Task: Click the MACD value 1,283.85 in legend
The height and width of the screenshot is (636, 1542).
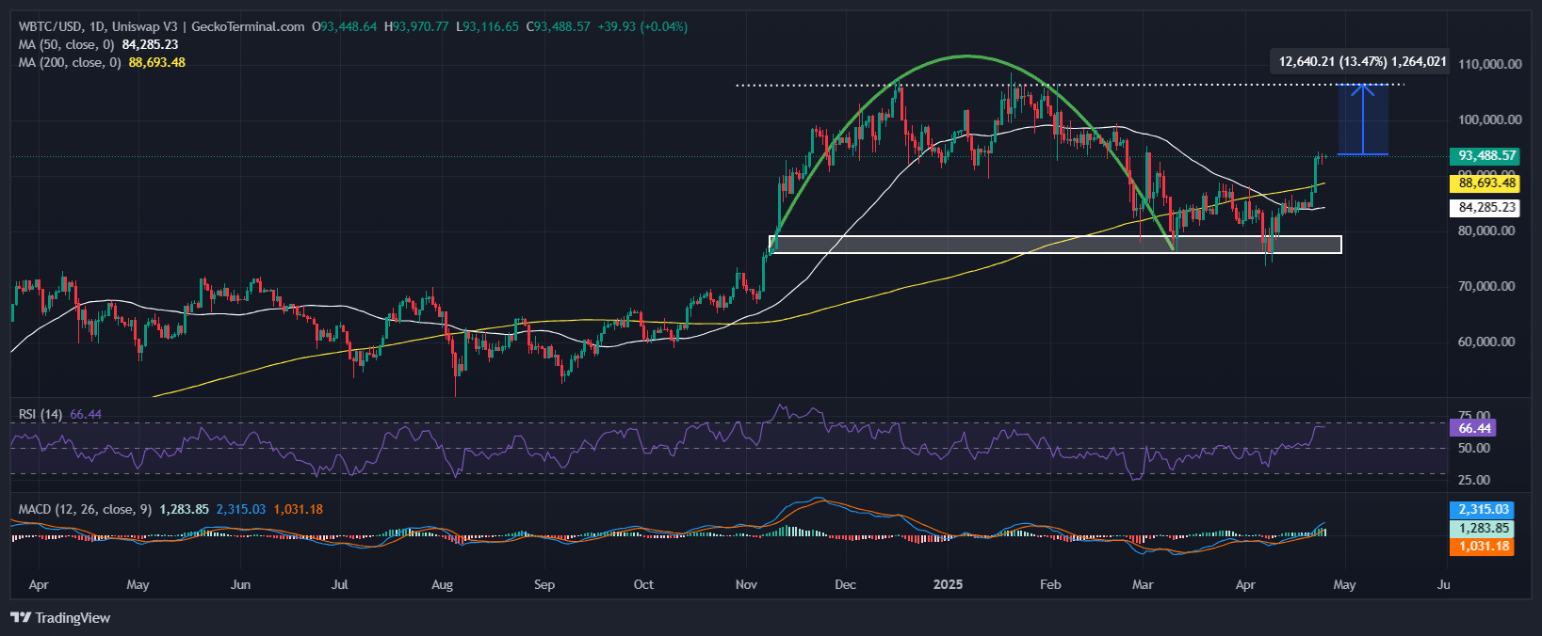Action: click(184, 509)
